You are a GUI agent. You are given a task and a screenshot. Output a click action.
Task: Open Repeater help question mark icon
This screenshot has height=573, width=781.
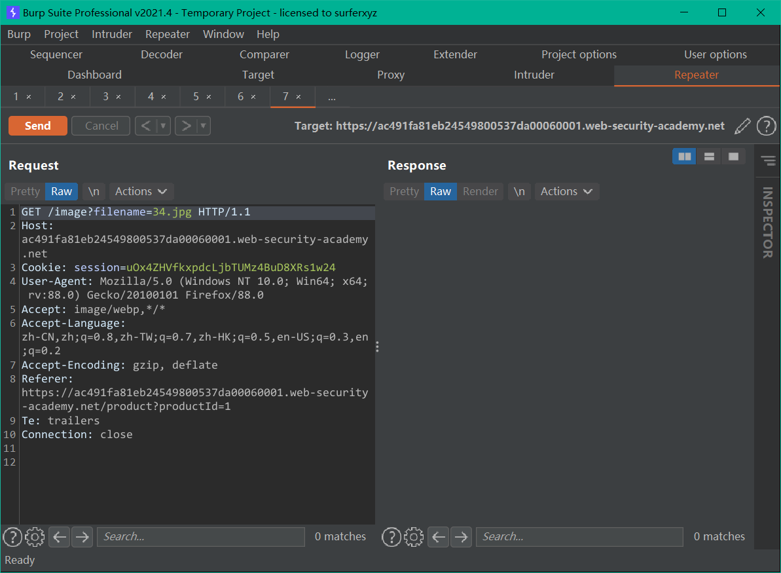click(x=766, y=126)
